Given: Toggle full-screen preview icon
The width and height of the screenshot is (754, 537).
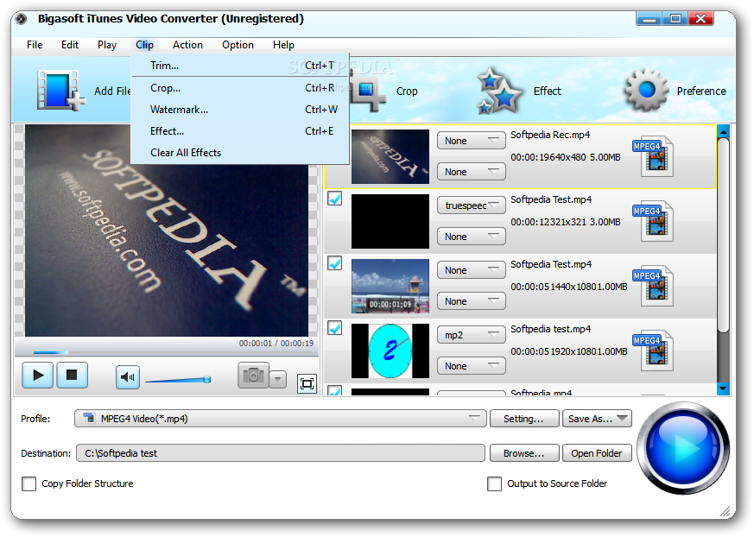Looking at the screenshot, I should [x=307, y=383].
